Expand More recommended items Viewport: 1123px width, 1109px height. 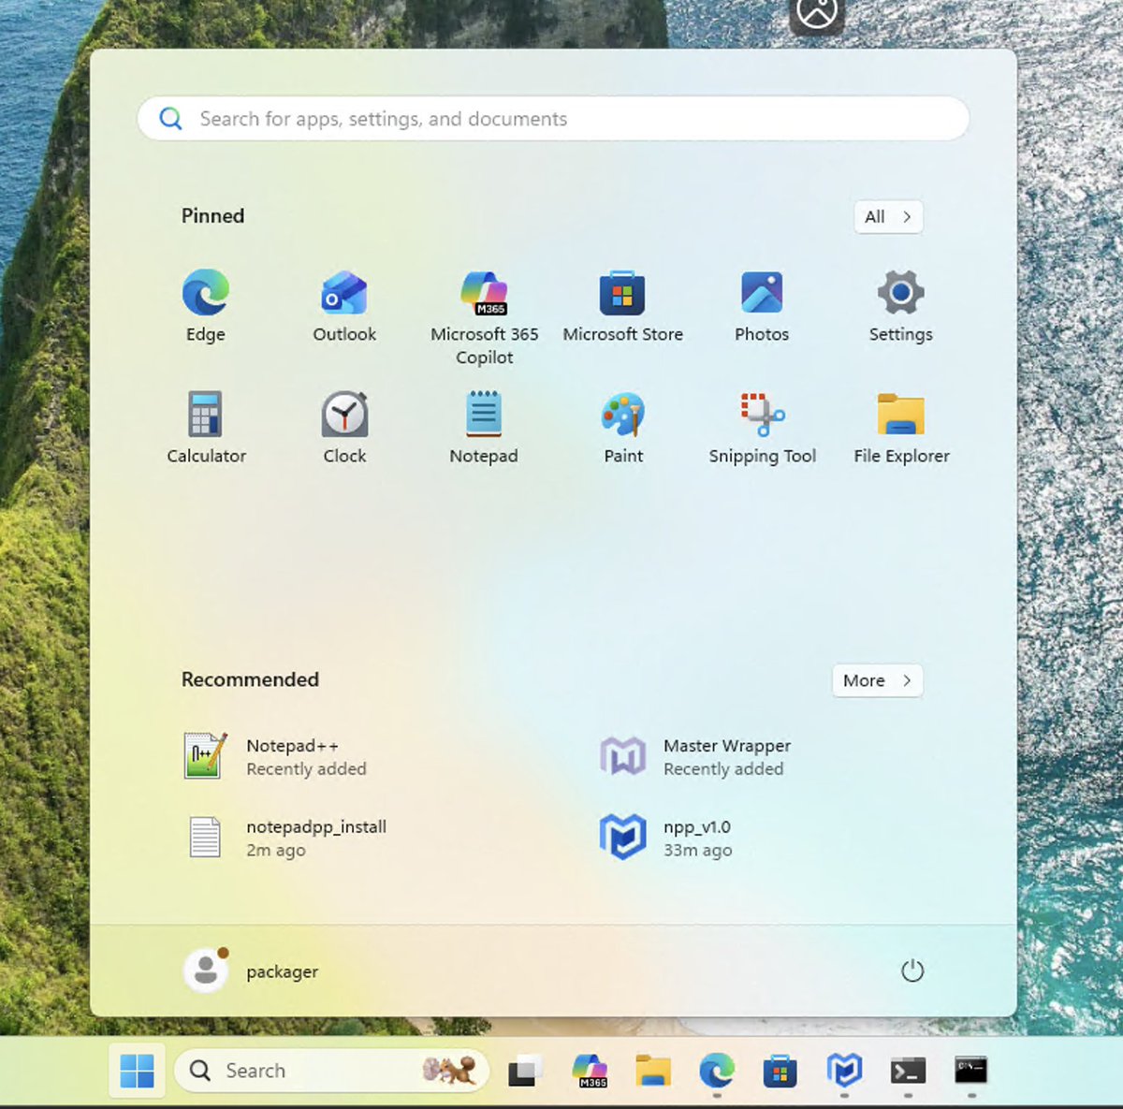click(x=877, y=680)
